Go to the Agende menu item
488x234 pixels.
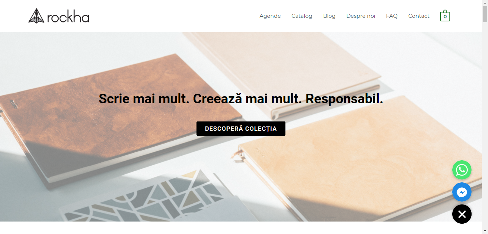(x=270, y=16)
